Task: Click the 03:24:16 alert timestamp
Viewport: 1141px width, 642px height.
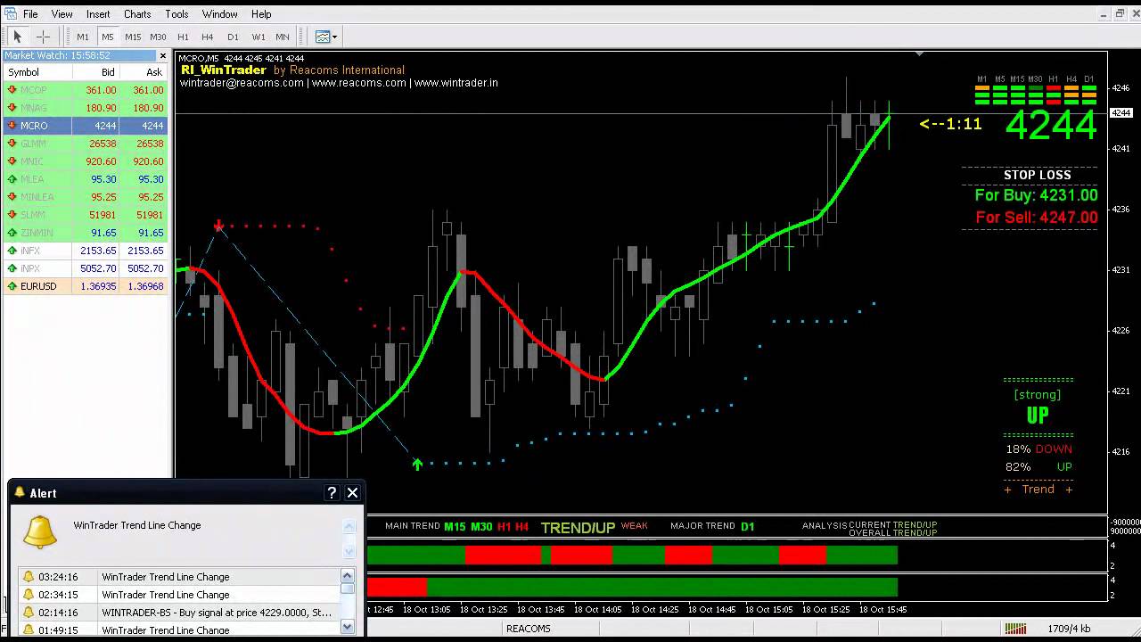Action: point(58,577)
